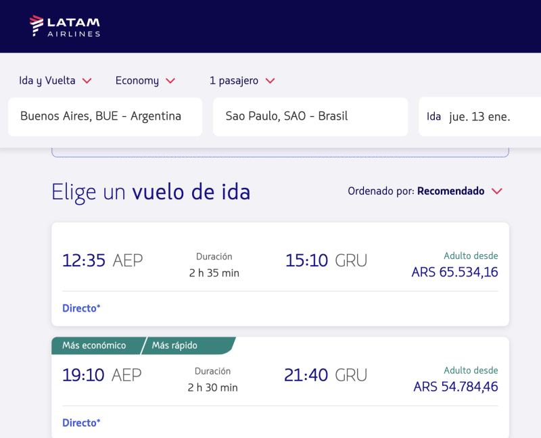
Task: Click the red chevron beside Recomendado
Action: click(x=497, y=191)
